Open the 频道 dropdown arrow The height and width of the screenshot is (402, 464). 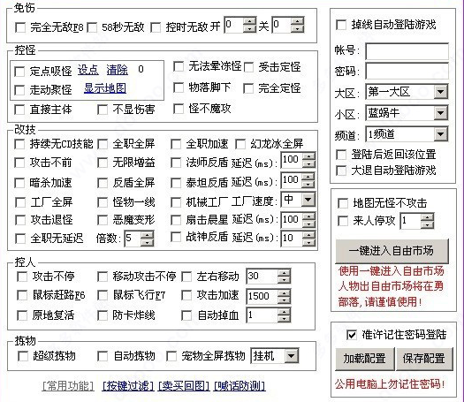441,134
